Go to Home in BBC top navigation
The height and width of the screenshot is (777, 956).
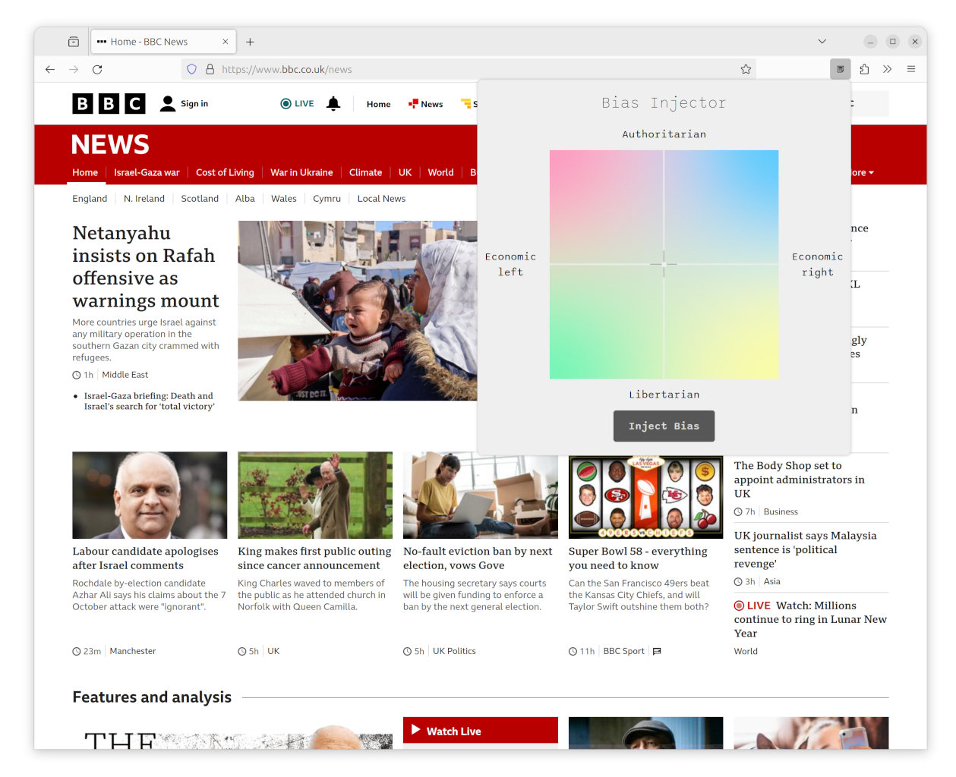click(378, 104)
